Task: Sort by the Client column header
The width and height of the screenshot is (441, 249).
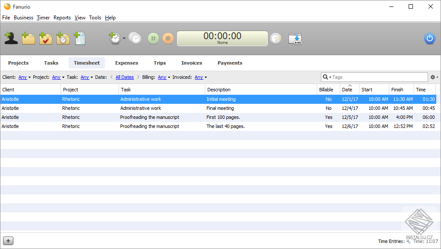Action: pos(30,90)
